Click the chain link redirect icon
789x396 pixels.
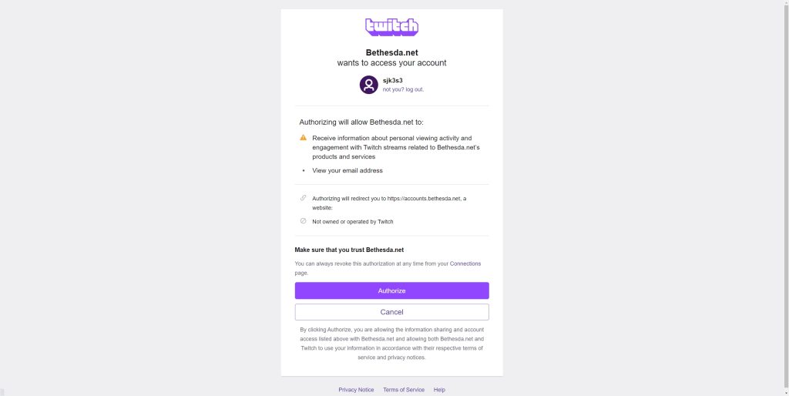[x=303, y=198]
